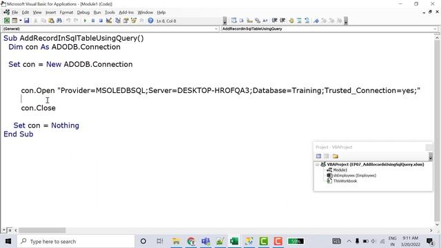Image resolution: width=441 pixels, height=248 pixels.
Task: Run the macro with the play icon
Action: pyautogui.click(x=85, y=21)
